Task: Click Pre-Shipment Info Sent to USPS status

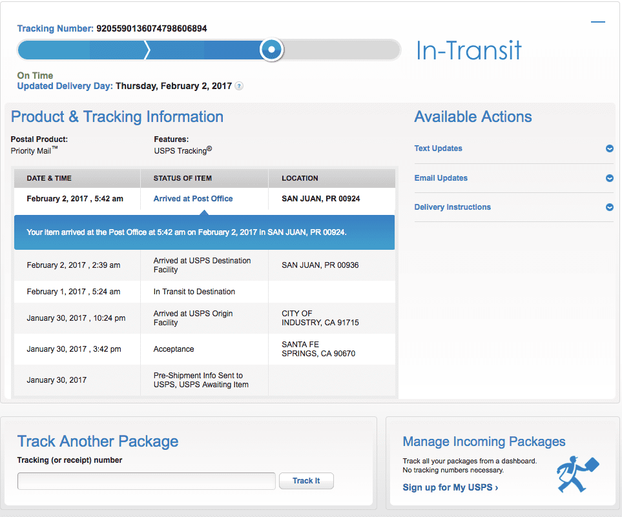Action: (201, 380)
